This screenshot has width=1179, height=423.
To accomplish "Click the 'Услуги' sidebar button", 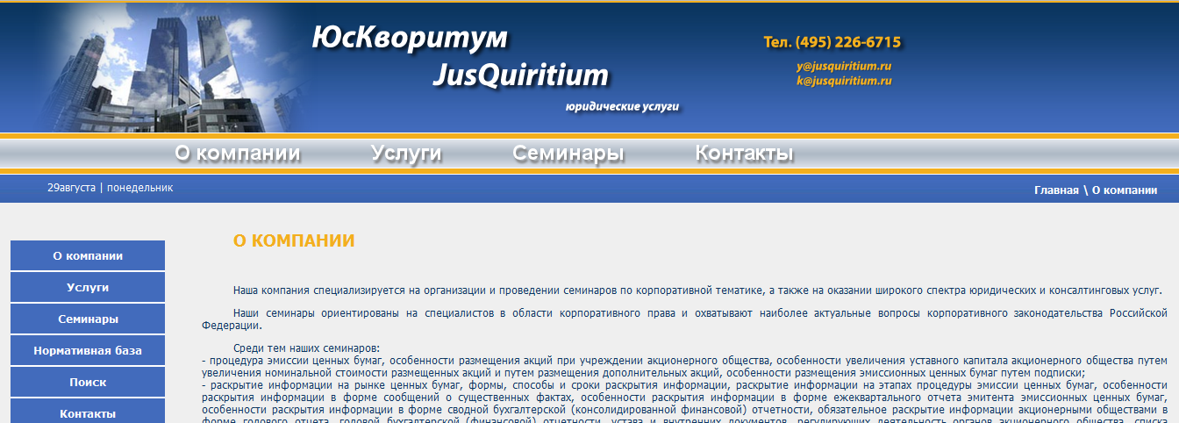I will click(88, 287).
